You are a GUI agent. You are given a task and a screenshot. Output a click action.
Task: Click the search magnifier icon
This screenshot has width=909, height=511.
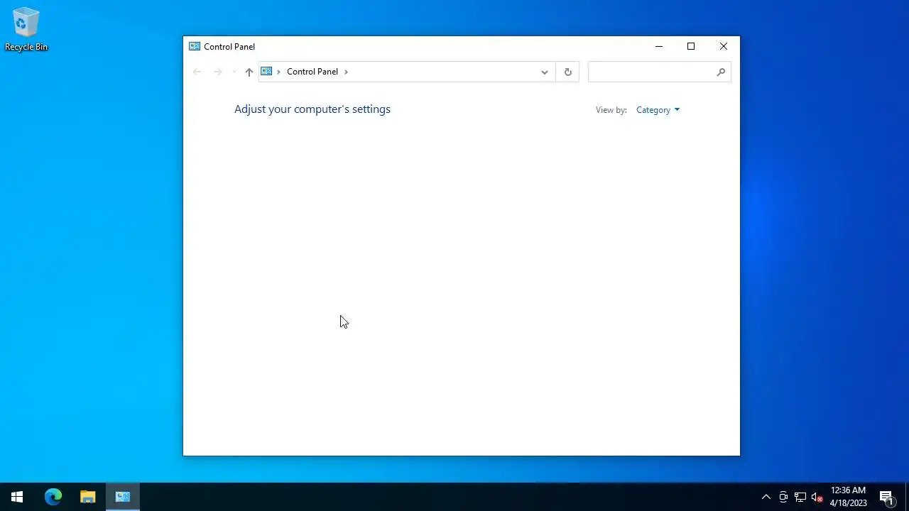(721, 72)
